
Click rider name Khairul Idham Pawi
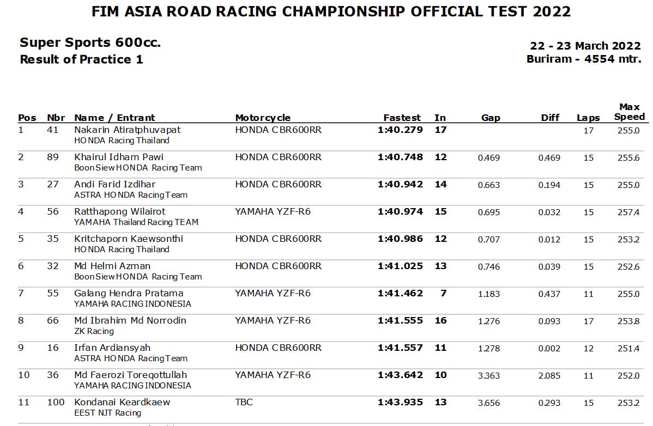click(119, 157)
